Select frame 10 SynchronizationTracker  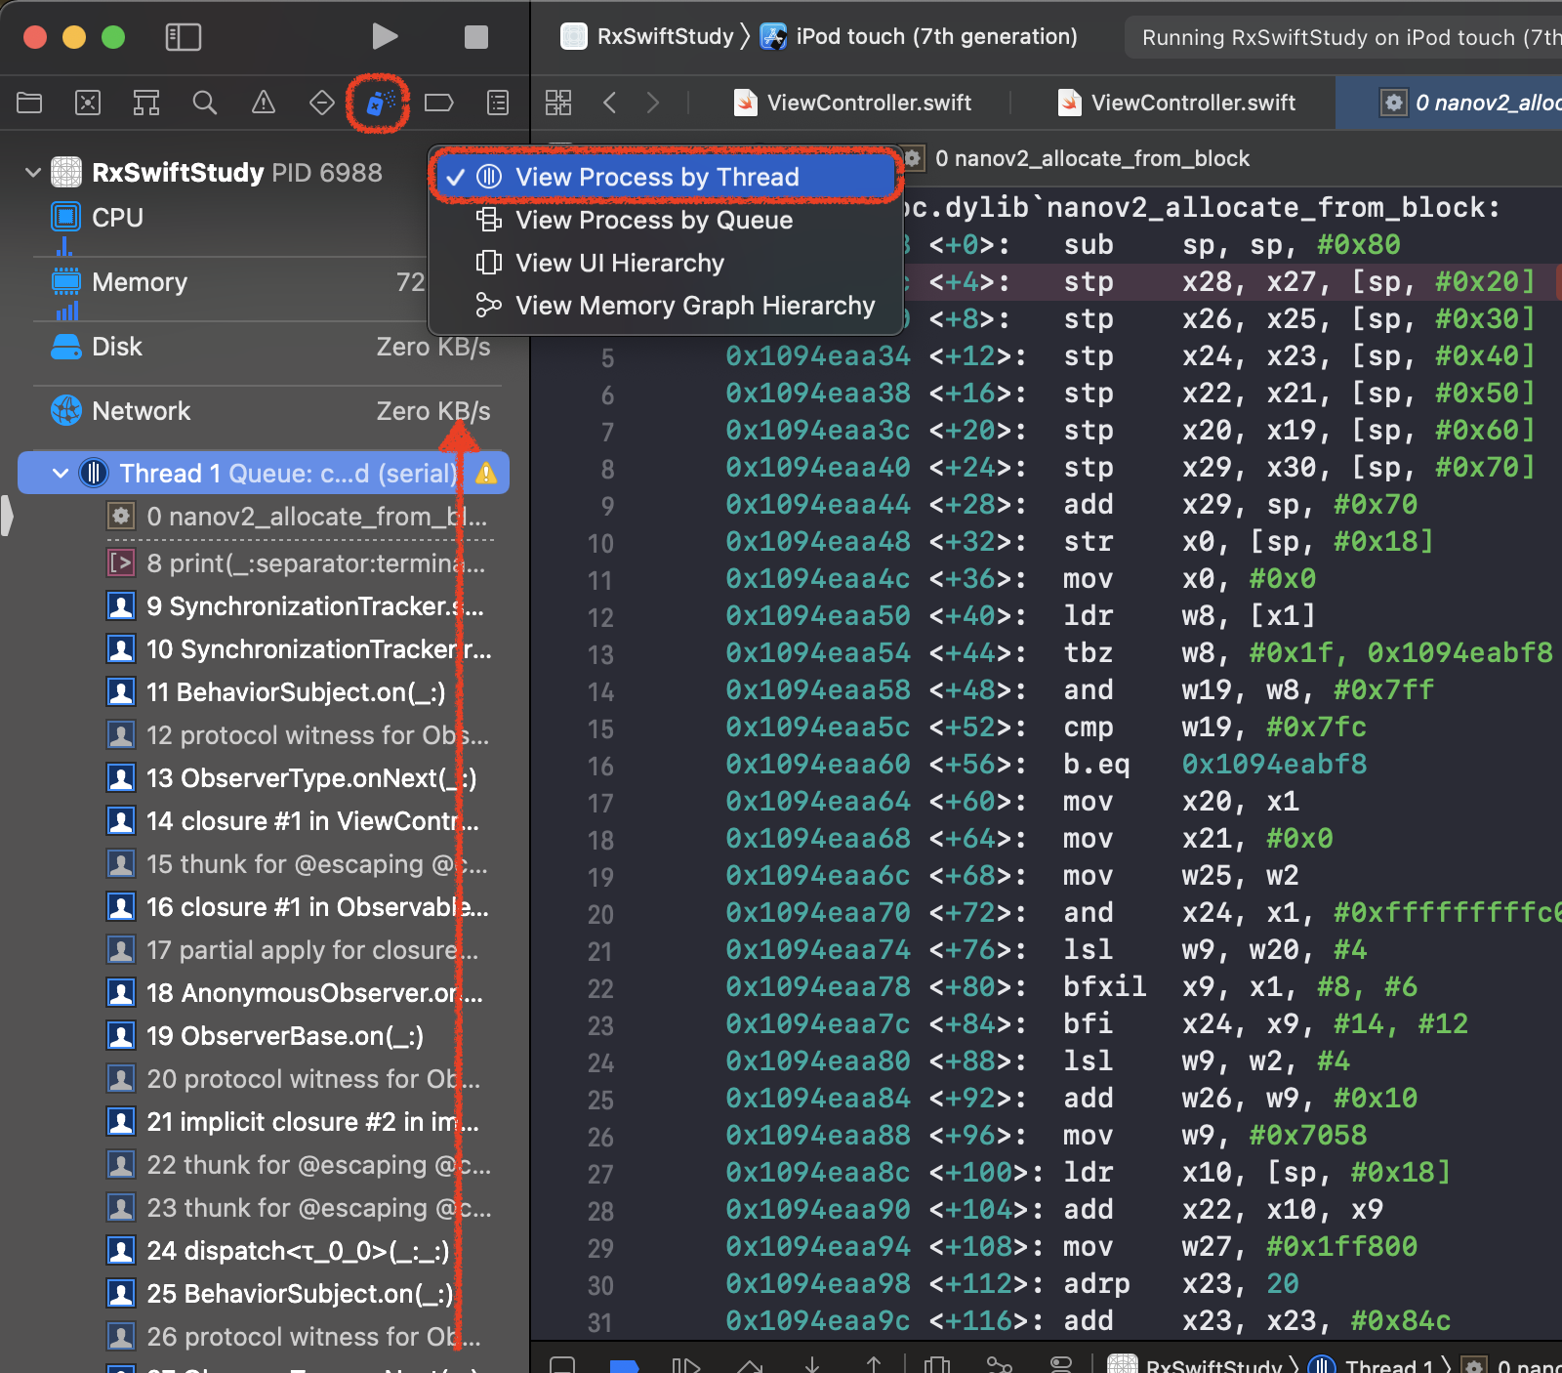pos(298,649)
